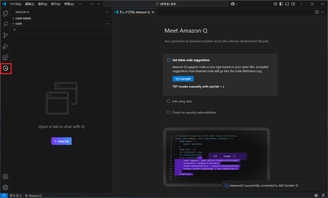Click the AWS Builder ID connection notification
The height and width of the screenshot is (198, 328).
274,185
